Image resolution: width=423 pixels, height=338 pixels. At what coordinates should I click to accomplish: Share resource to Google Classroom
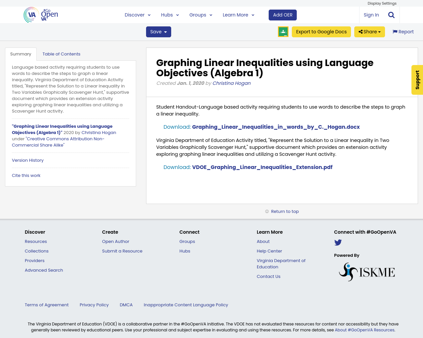point(283,31)
